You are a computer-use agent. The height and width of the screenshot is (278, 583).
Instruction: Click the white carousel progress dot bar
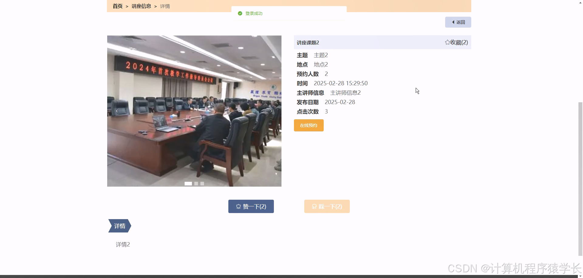click(x=188, y=183)
